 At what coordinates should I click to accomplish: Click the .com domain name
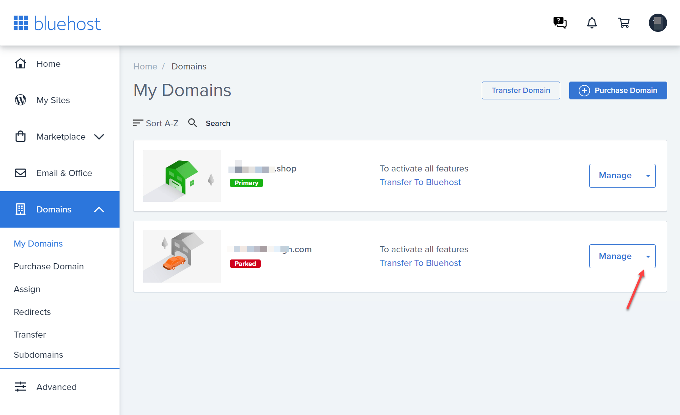pos(270,249)
